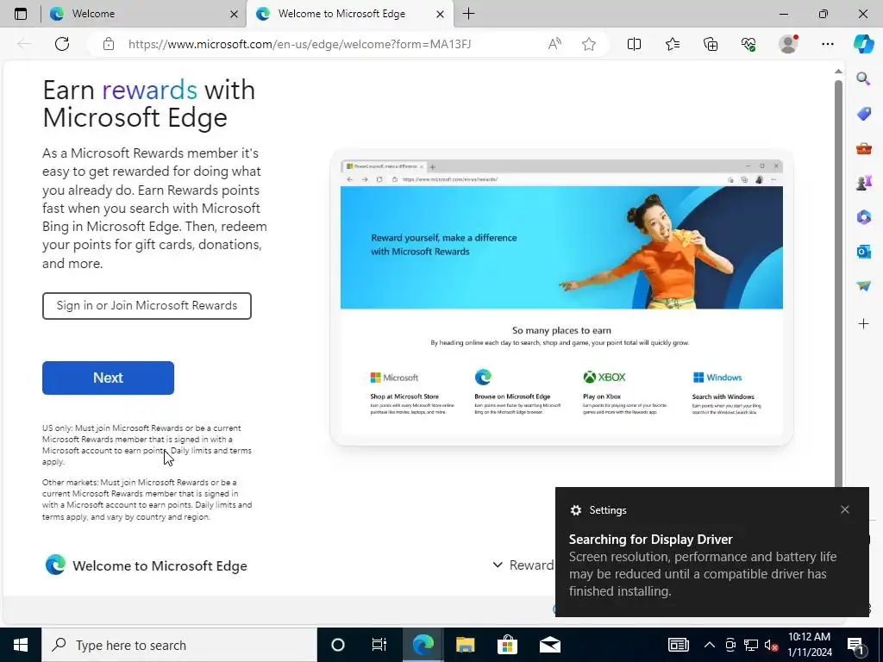The image size is (883, 662).
Task: Dismiss the Settings notification
Action: 845,509
